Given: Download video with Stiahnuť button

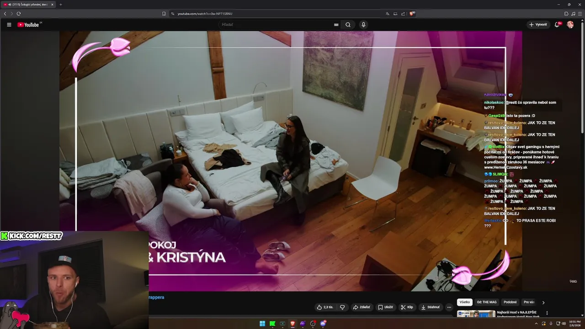Looking at the screenshot, I should (430, 307).
